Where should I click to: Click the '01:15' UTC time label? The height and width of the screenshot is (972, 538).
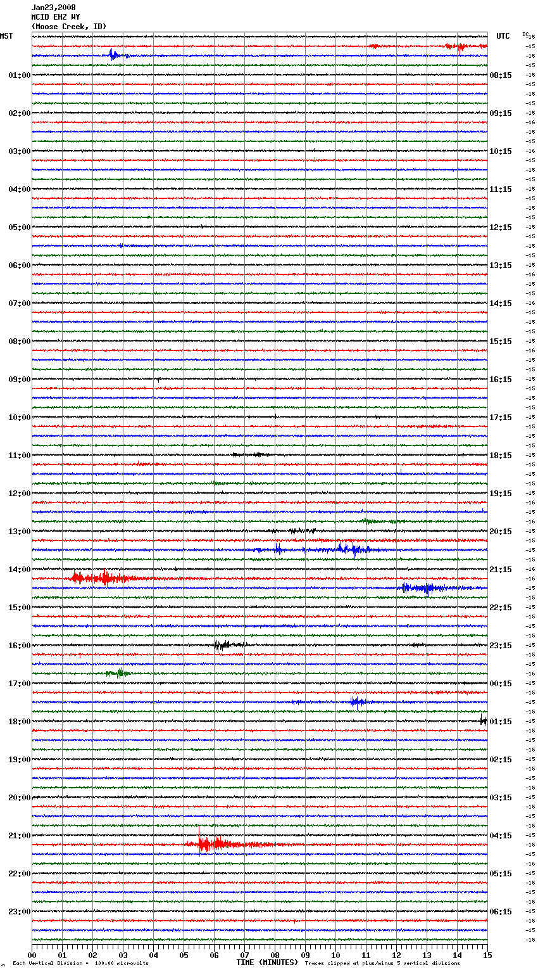[x=501, y=722]
